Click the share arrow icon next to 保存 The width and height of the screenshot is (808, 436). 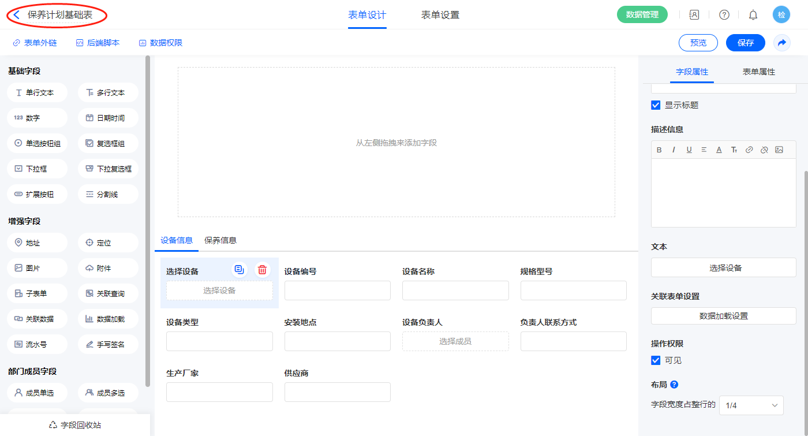(781, 43)
